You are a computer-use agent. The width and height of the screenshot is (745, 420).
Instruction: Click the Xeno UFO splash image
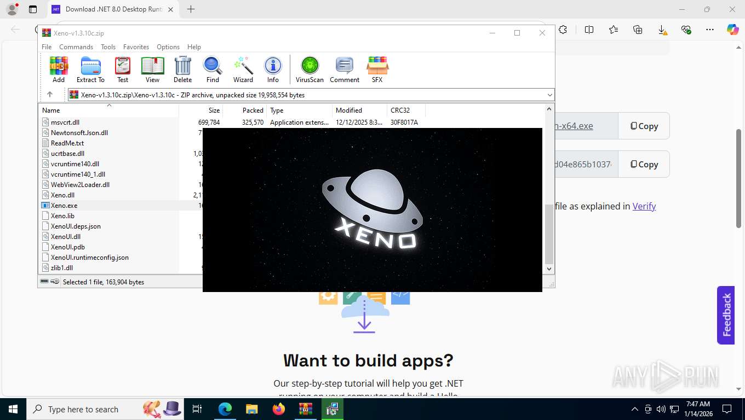click(373, 209)
